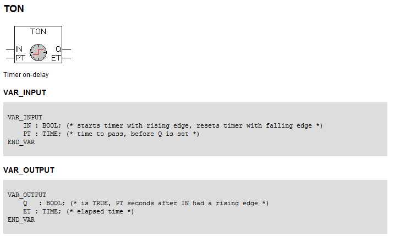
Task: Click END_VAR in the VAR_OUTPUT code block
Action: [x=21, y=220]
